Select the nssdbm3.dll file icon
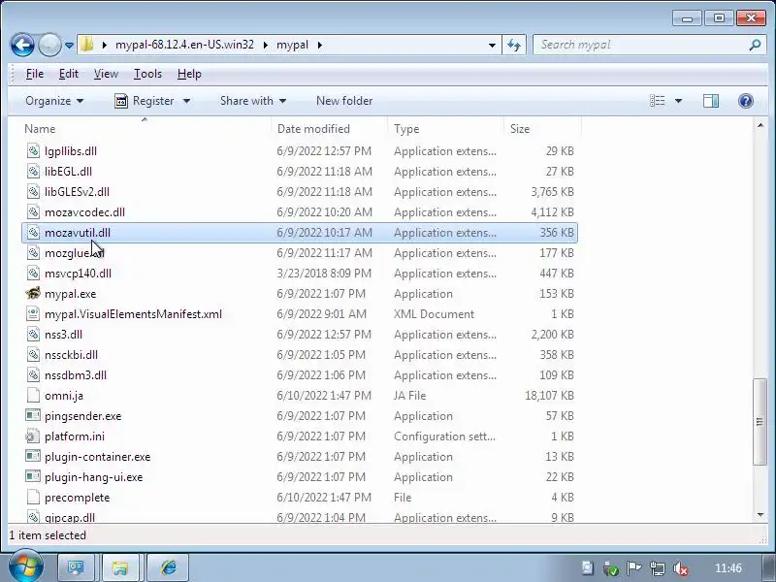This screenshot has height=582, width=776. [33, 374]
